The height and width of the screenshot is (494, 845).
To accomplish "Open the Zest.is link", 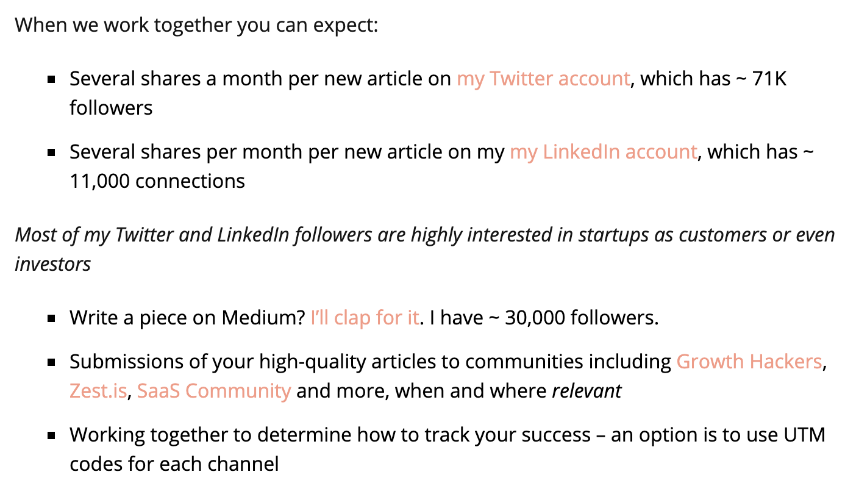I will click(98, 390).
